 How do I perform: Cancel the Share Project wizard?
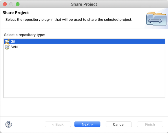point(119,124)
